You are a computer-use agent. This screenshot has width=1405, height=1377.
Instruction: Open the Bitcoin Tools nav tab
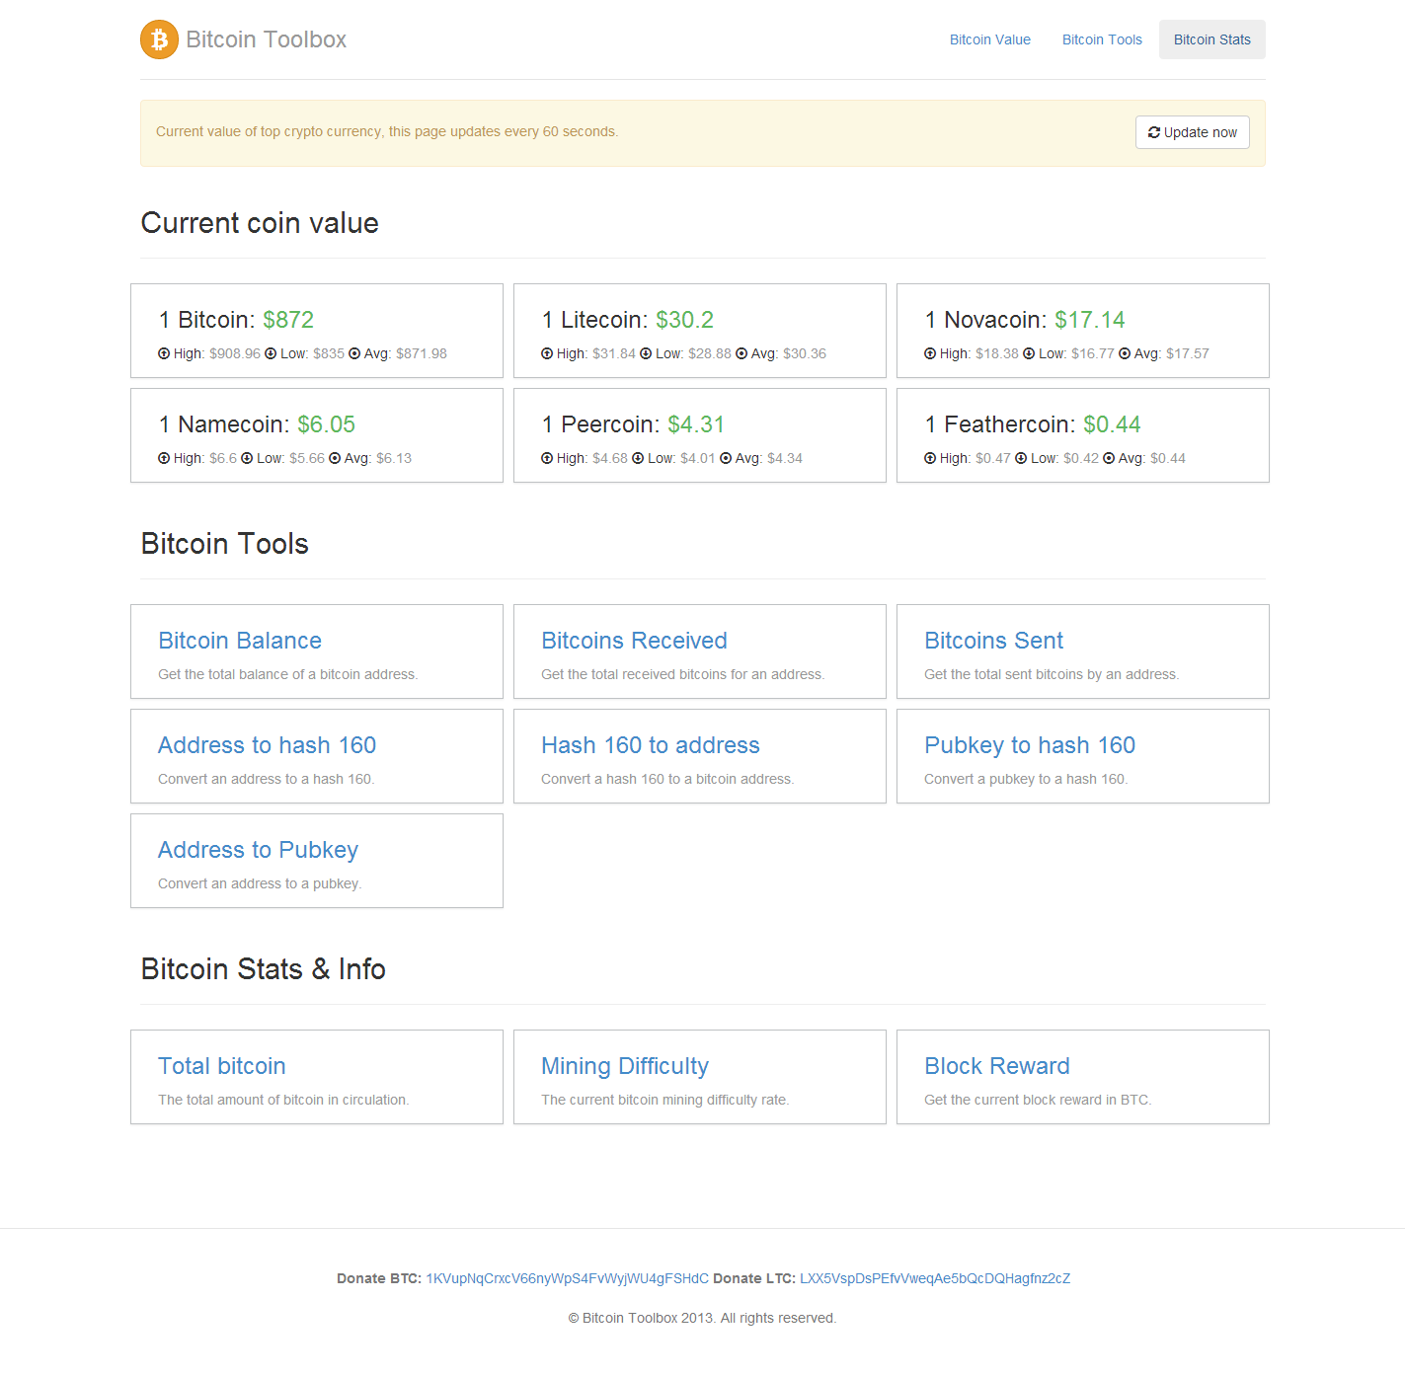pyautogui.click(x=1102, y=39)
